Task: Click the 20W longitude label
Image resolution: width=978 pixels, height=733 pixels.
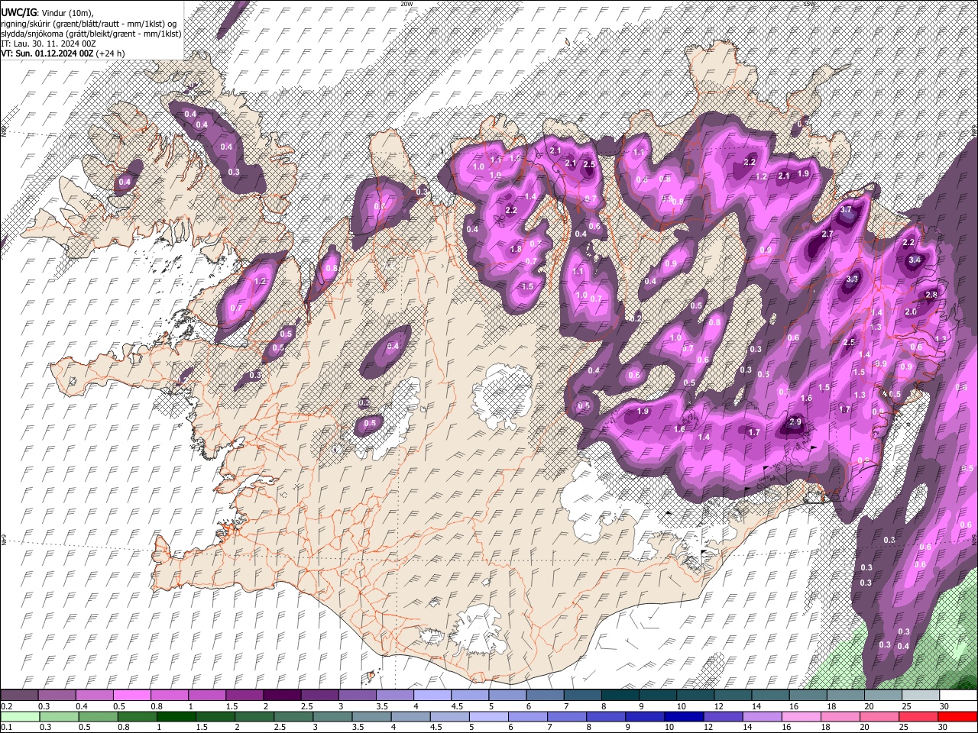Action: click(406, 4)
